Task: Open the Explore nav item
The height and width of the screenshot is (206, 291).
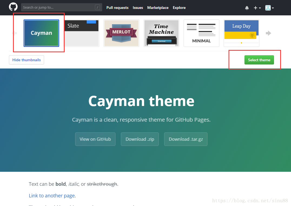Action: pyautogui.click(x=179, y=8)
